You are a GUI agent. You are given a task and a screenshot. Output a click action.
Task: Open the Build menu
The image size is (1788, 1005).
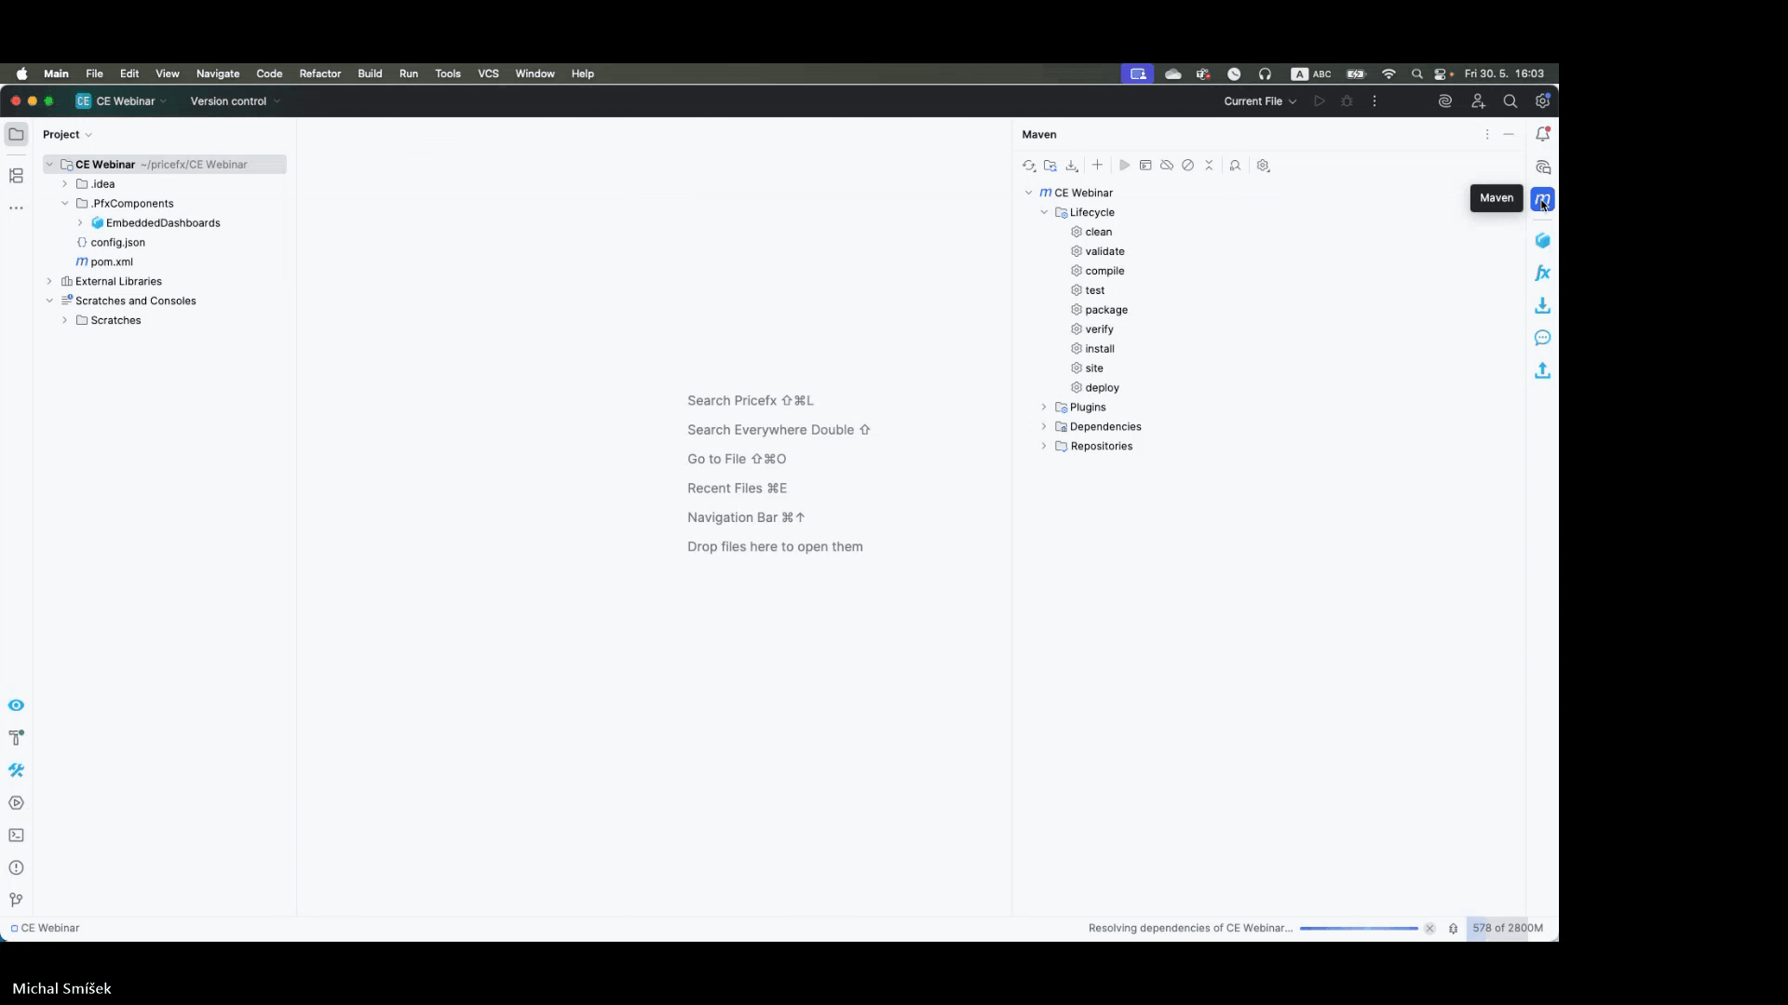point(369,74)
